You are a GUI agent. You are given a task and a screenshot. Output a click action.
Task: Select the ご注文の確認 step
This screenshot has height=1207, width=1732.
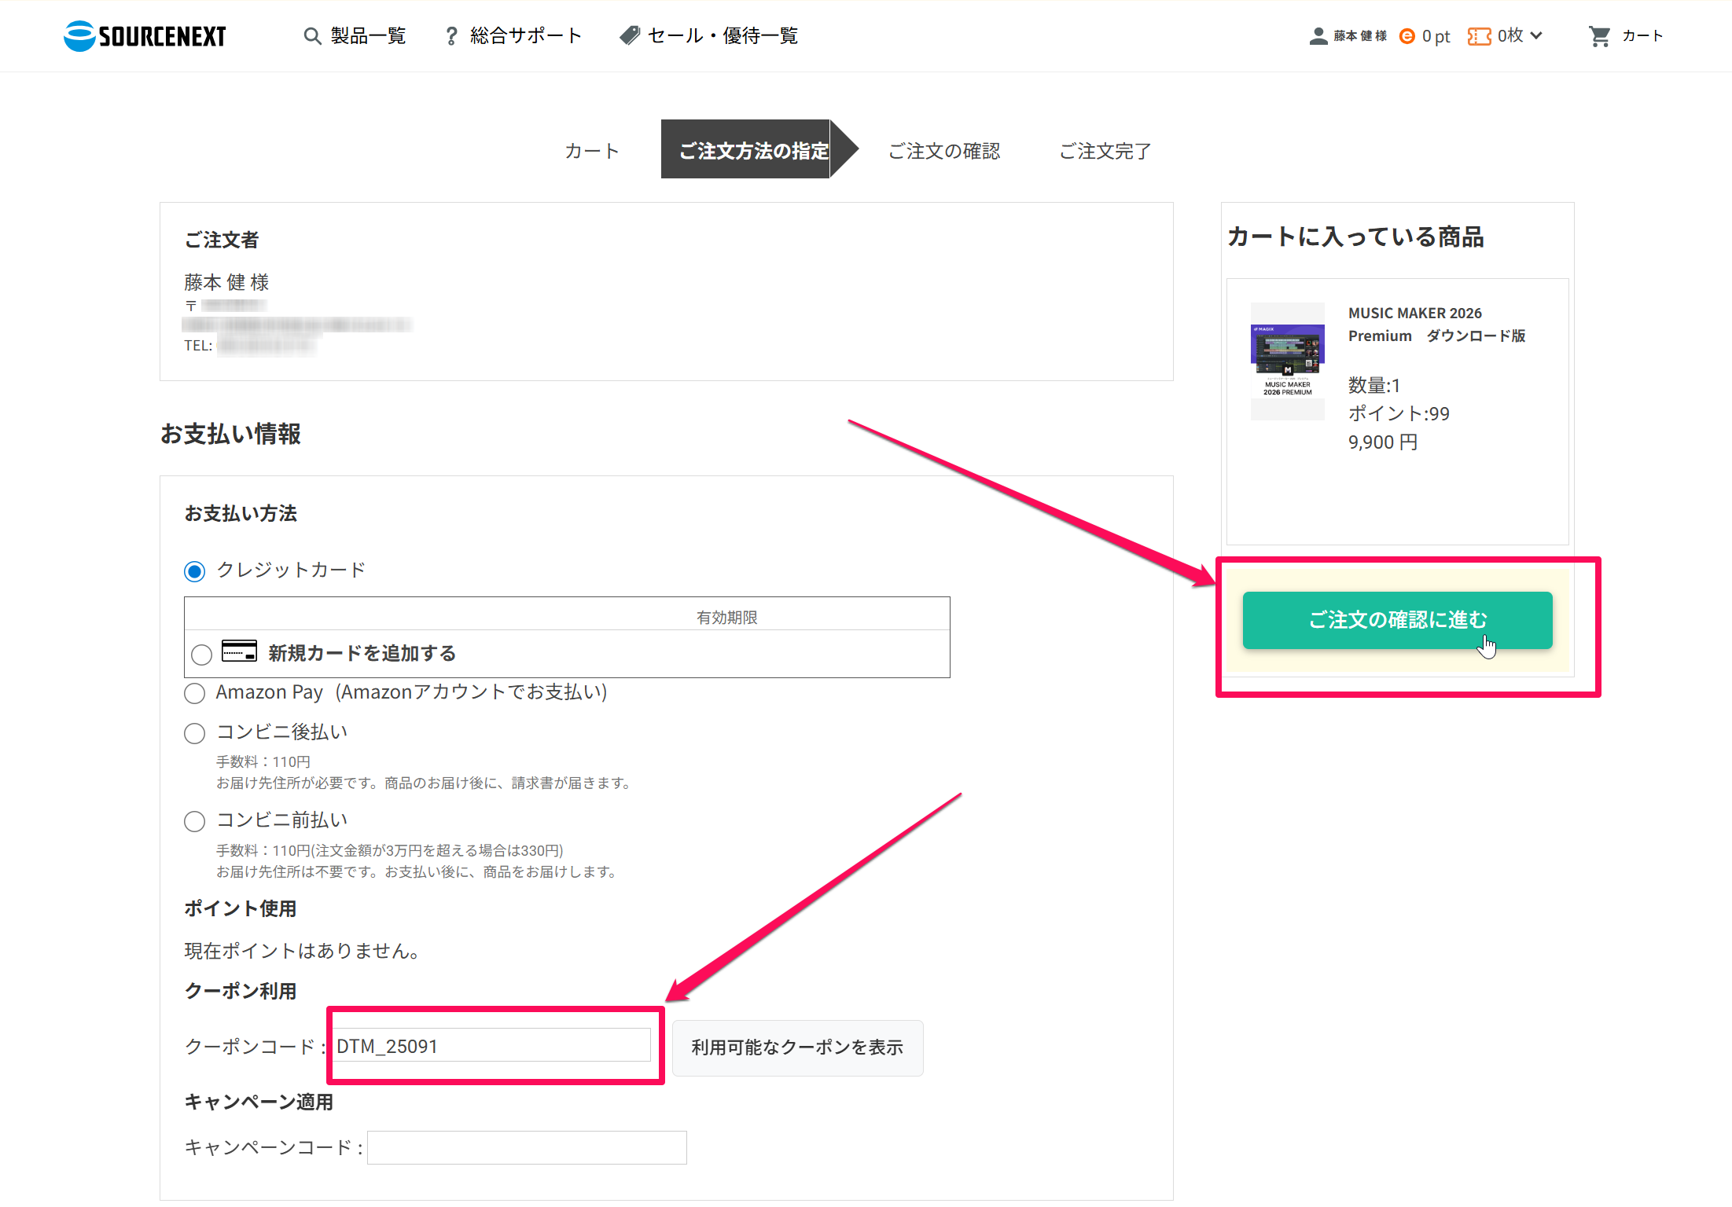(x=943, y=150)
